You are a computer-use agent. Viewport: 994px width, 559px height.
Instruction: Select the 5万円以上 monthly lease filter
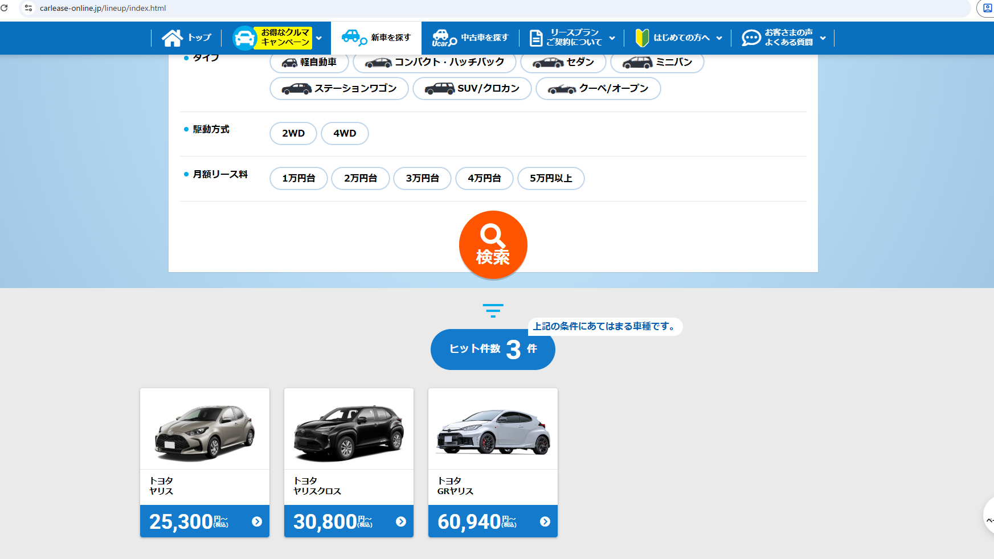click(551, 178)
